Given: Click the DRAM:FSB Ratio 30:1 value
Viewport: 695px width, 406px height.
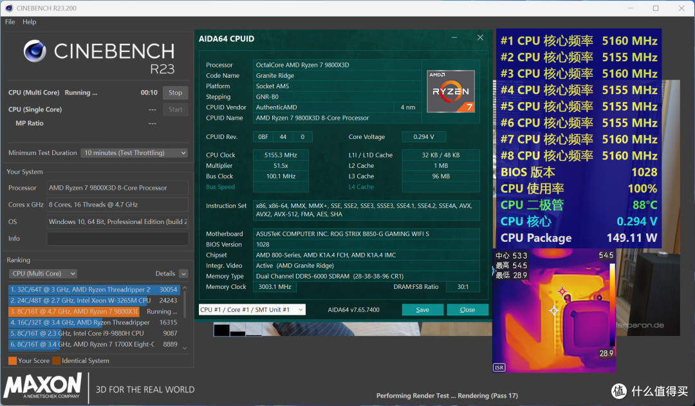Looking at the screenshot, I should pyautogui.click(x=463, y=287).
